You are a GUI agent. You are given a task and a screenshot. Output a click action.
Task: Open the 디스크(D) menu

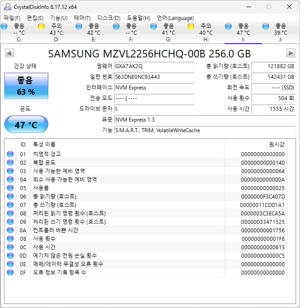point(109,18)
